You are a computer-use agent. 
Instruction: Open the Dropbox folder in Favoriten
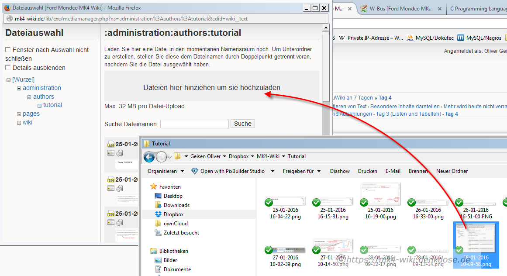173,214
